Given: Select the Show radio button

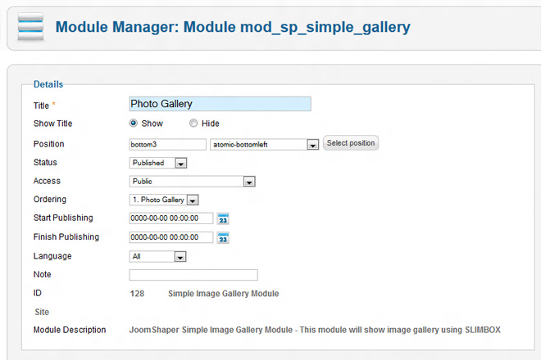Looking at the screenshot, I should tap(134, 124).
